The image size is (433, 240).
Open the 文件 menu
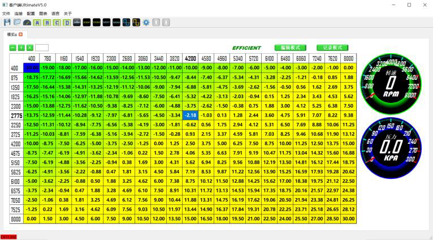(x=6, y=13)
